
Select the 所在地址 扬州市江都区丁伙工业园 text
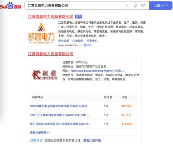84,66
